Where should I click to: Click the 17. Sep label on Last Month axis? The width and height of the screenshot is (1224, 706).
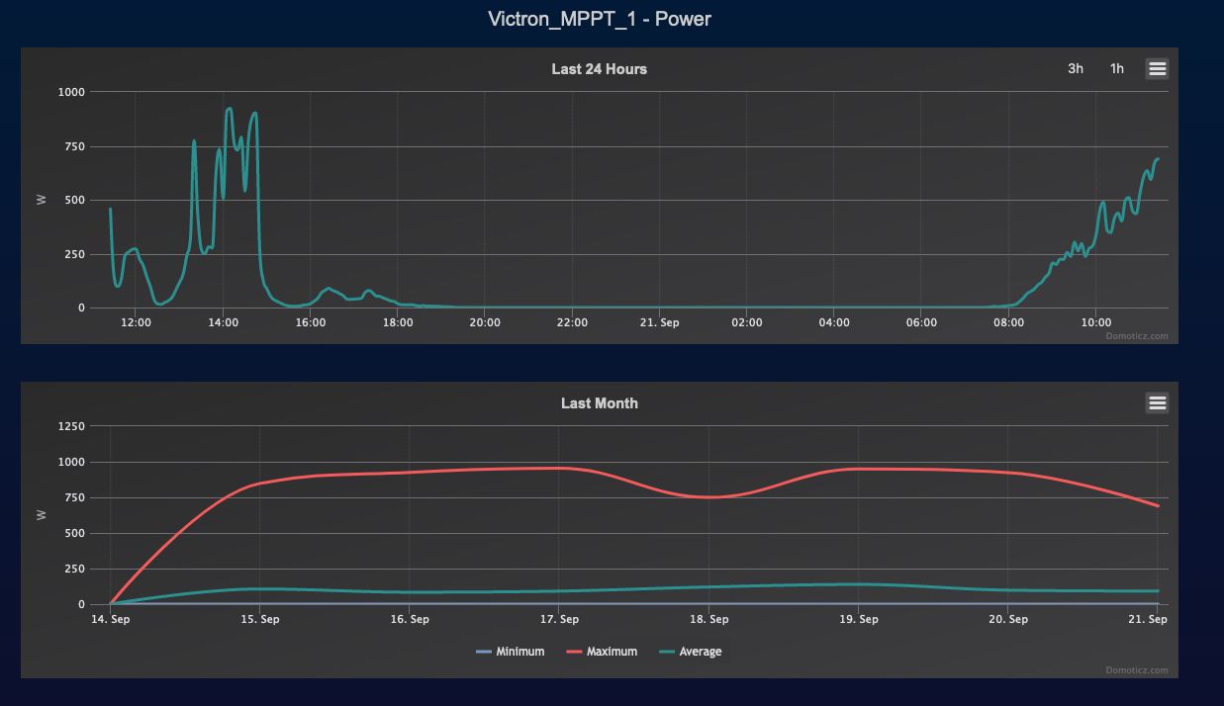click(x=559, y=619)
